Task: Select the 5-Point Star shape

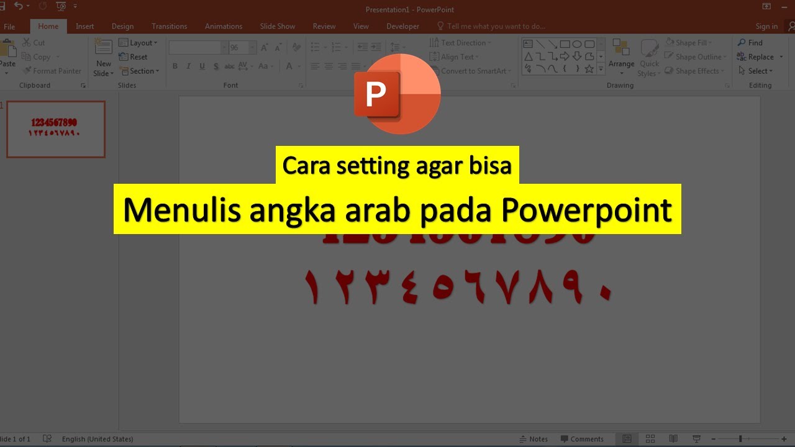Action: (x=589, y=69)
